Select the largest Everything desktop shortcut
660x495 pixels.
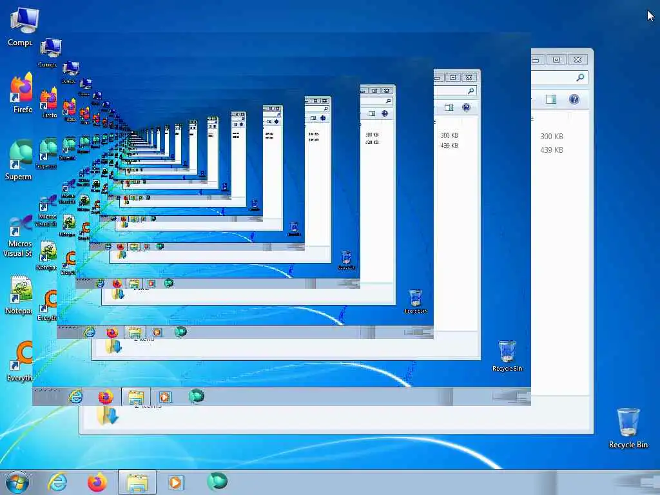(20, 362)
